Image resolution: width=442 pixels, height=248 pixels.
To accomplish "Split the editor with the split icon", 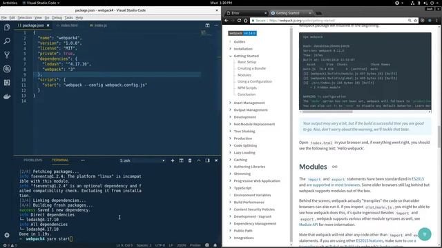I will point(207,25).
